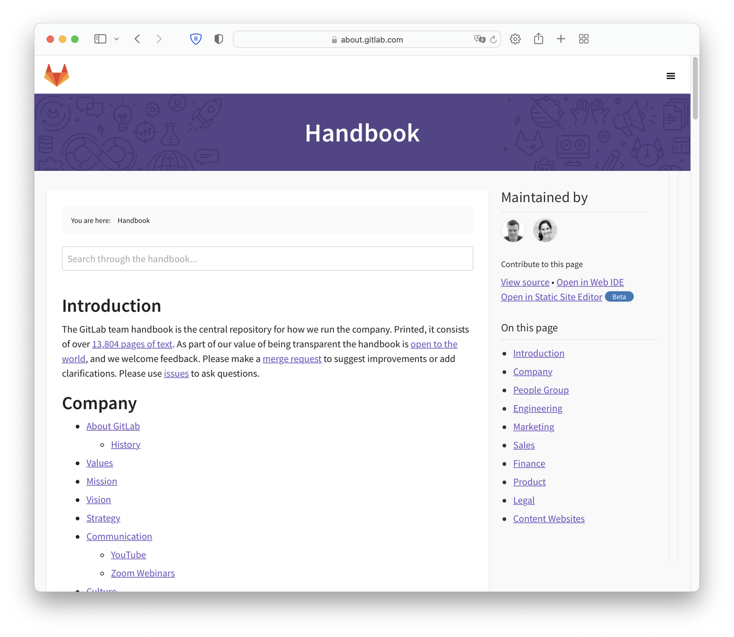This screenshot has height=637, width=734.
Task: Click the female maintainer avatar
Action: tap(545, 231)
